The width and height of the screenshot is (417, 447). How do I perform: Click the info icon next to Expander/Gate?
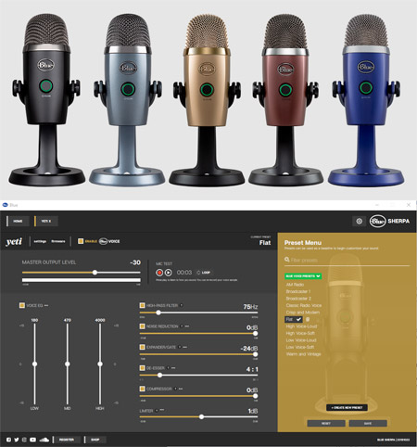click(x=180, y=347)
